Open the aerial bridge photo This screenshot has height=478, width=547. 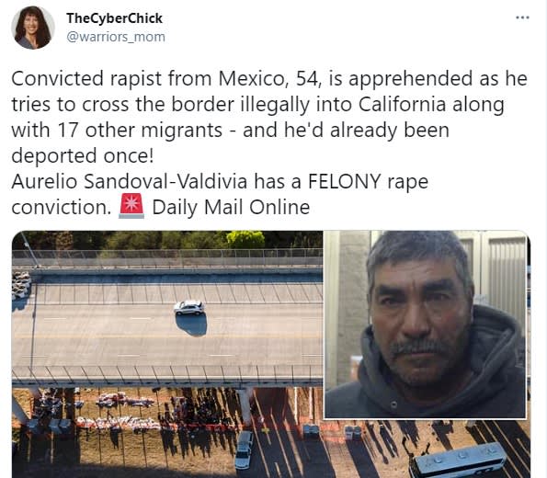tap(167, 354)
